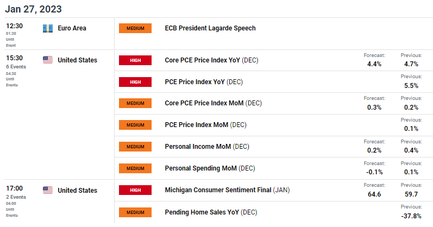
Task: Click the US flag beside the 17:00 events
Action: coord(47,190)
